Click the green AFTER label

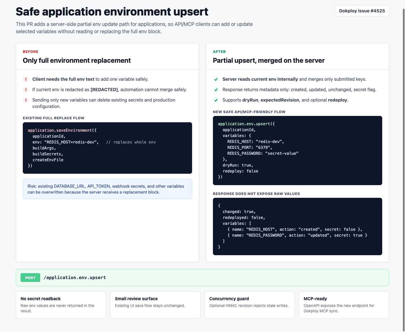tap(219, 52)
